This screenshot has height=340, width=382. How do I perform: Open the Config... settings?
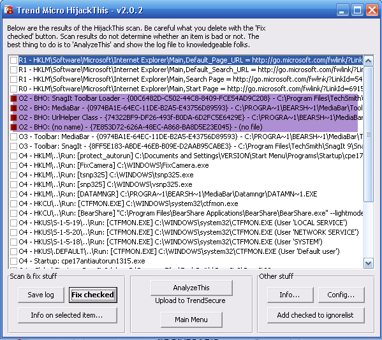tap(341, 295)
